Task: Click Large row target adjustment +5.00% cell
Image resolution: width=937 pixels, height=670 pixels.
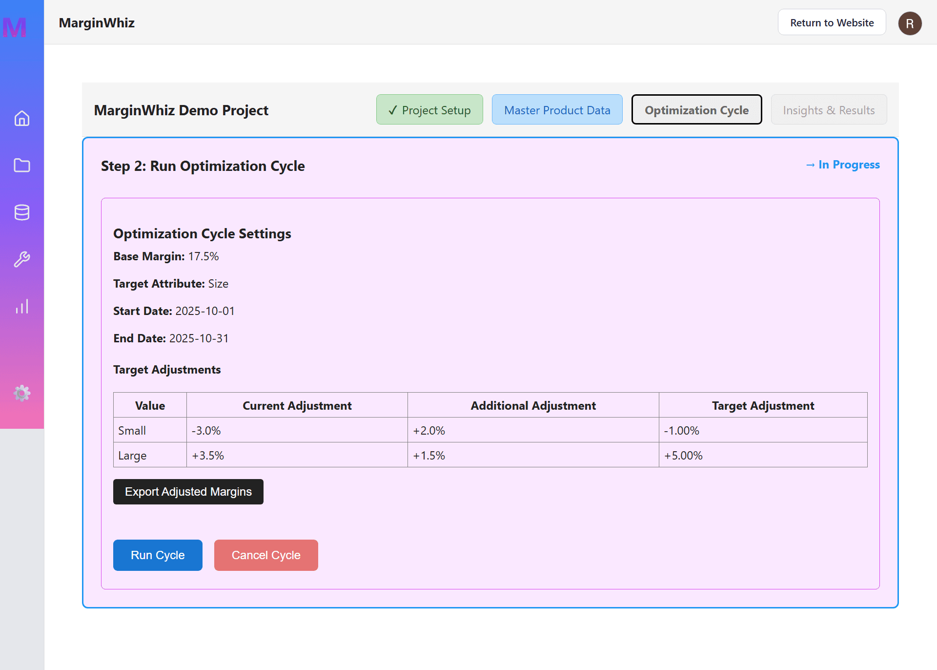Action: click(763, 456)
